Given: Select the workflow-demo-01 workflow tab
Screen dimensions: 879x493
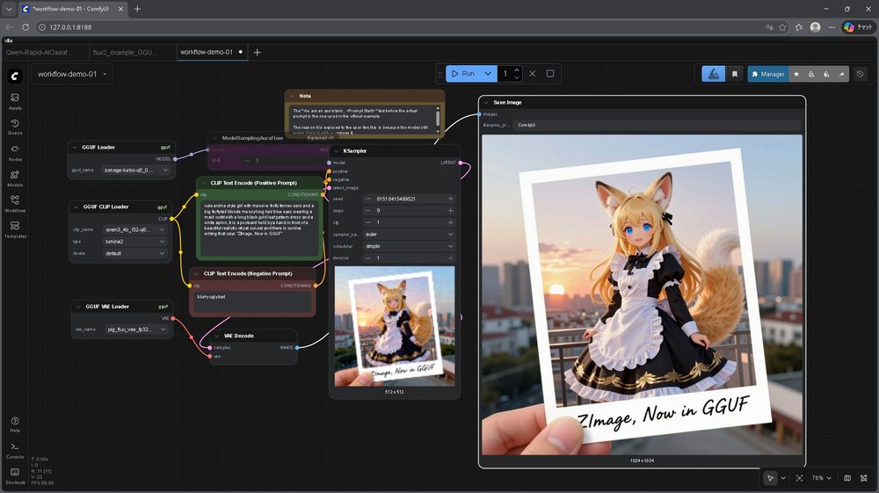Looking at the screenshot, I should pyautogui.click(x=212, y=52).
